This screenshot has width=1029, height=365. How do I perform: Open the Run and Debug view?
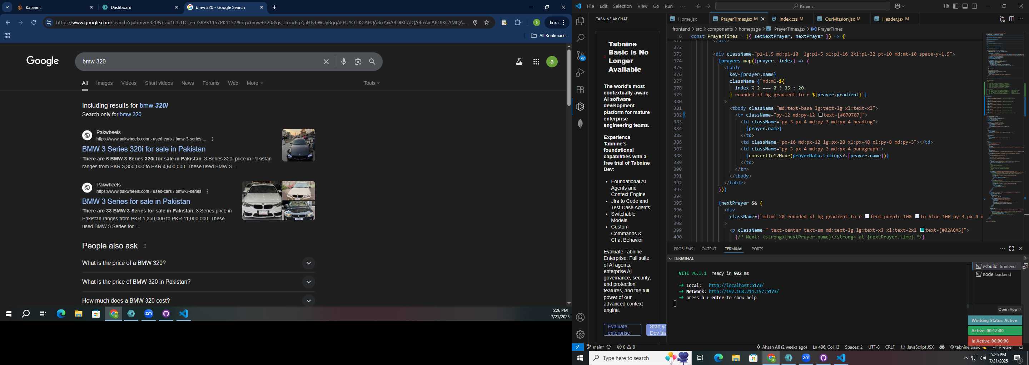580,72
